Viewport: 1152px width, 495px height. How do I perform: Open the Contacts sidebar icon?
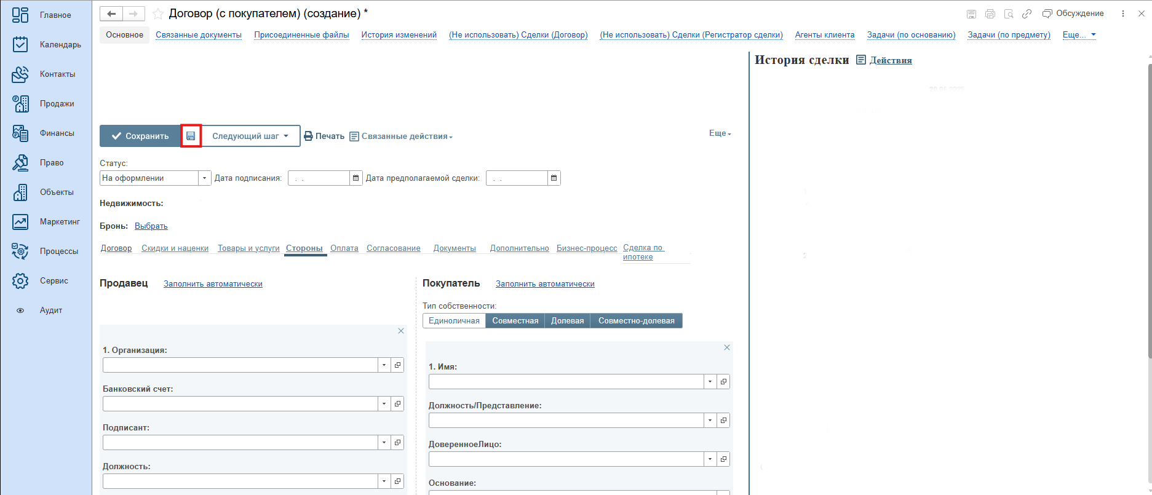[x=20, y=74]
